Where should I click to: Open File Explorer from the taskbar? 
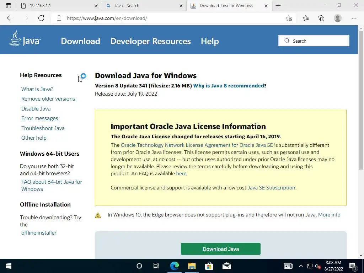tap(192, 266)
